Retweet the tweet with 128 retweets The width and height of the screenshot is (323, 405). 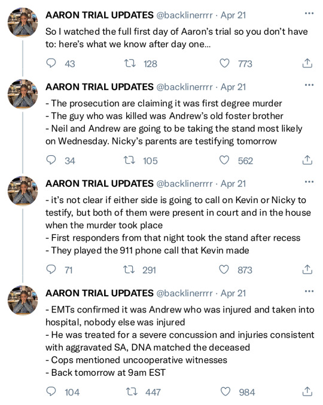[130, 63]
